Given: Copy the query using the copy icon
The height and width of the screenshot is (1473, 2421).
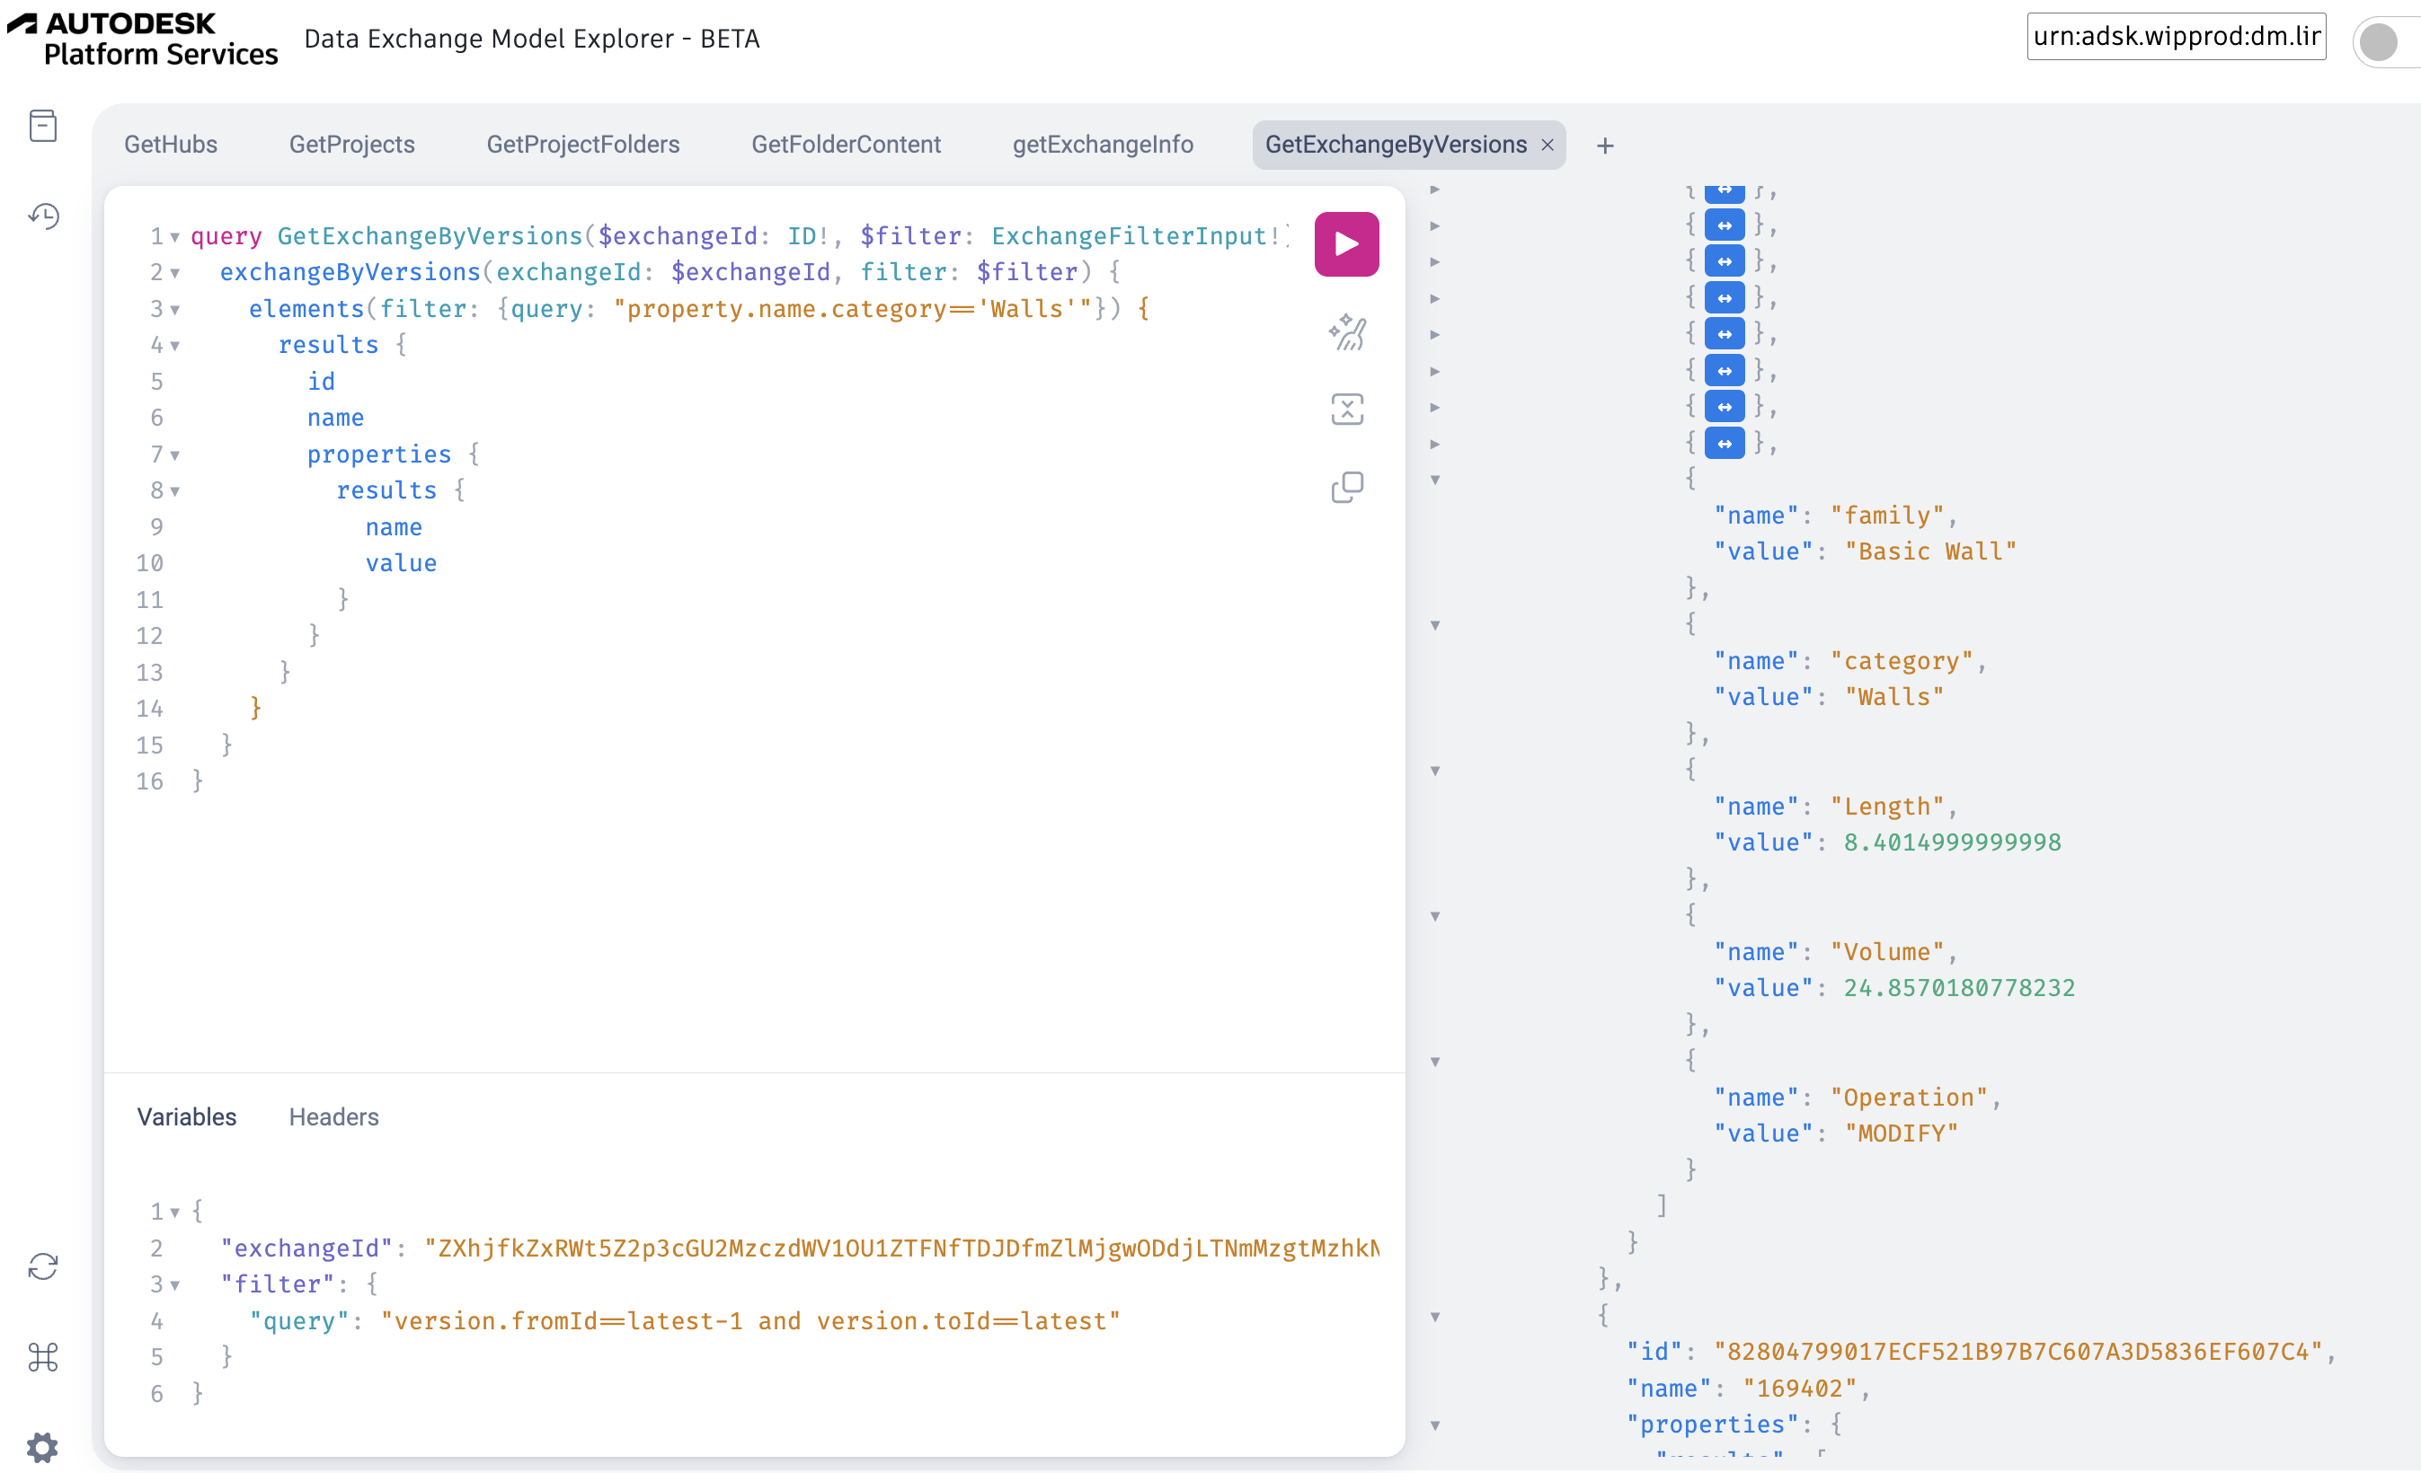Looking at the screenshot, I should point(1347,487).
